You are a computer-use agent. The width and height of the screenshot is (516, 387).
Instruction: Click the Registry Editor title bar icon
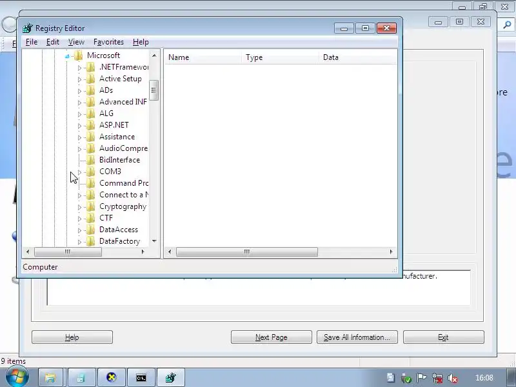(28, 28)
